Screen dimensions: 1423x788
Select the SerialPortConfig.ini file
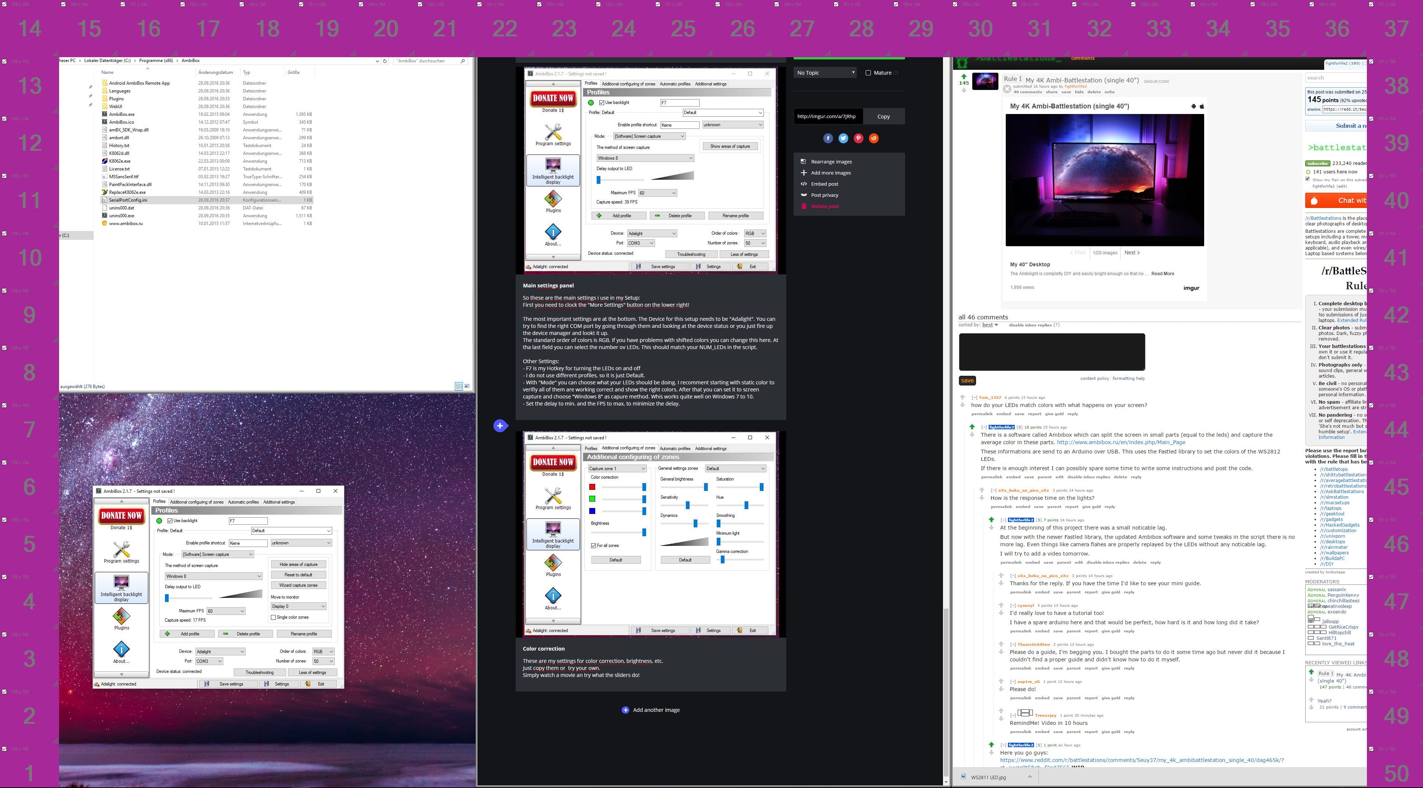pyautogui.click(x=128, y=200)
